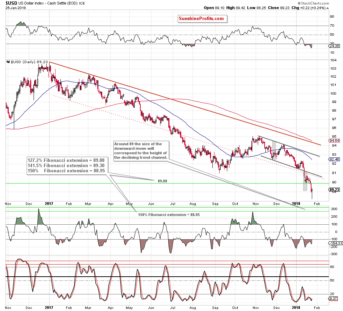Click the '300' CCI axis label
The width and height of the screenshot is (343, 311).
click(x=334, y=209)
